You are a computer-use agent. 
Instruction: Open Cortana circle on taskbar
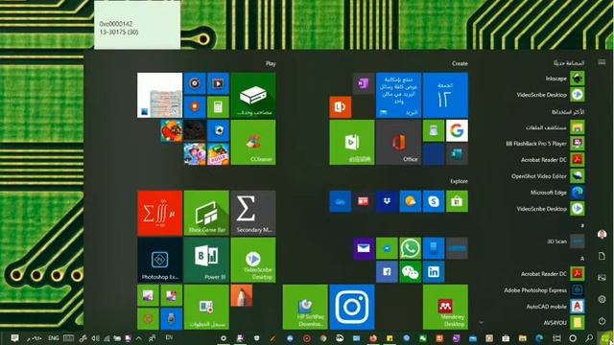[x=573, y=338]
